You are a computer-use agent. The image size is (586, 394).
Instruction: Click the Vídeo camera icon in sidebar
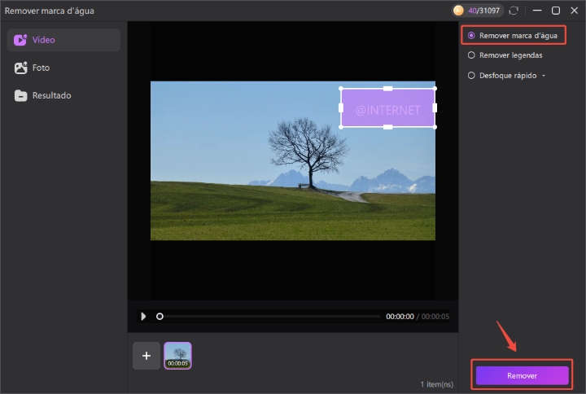click(20, 40)
